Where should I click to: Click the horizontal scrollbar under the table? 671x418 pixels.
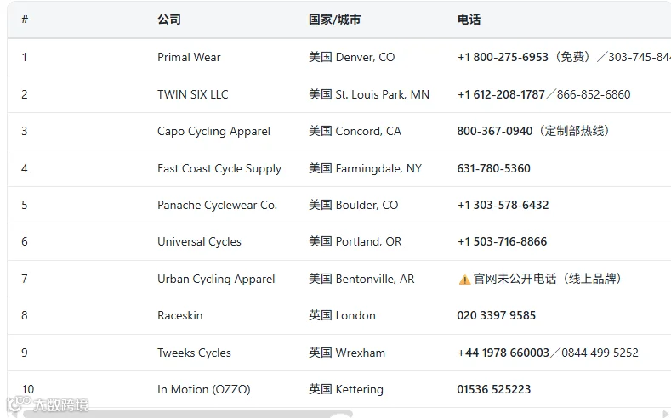click(x=187, y=414)
